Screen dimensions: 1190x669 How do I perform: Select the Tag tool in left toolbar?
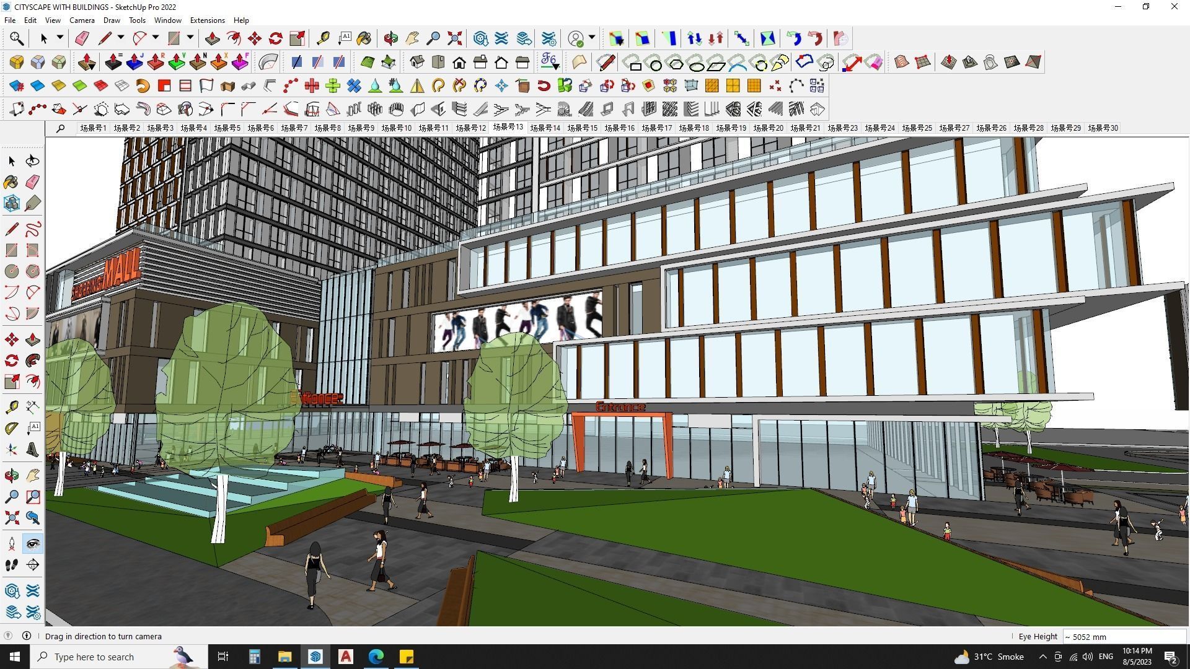(33, 203)
